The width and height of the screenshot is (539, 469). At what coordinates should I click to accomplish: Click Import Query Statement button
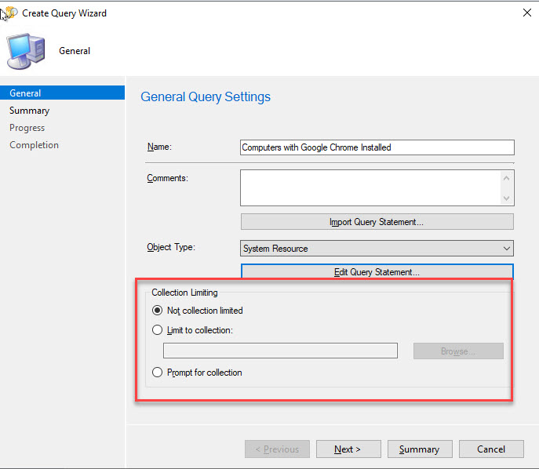click(377, 222)
